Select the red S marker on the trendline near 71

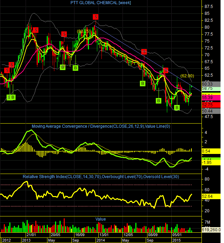coord(144,52)
